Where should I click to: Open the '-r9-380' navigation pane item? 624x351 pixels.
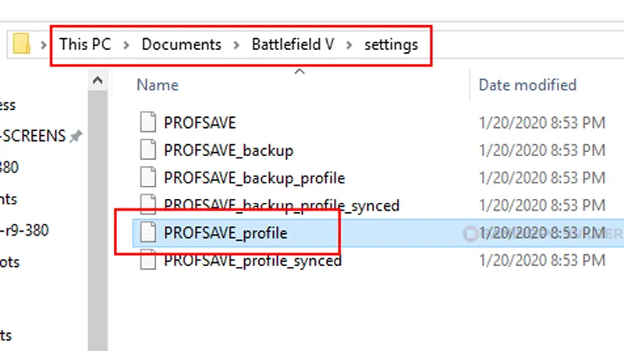click(24, 230)
